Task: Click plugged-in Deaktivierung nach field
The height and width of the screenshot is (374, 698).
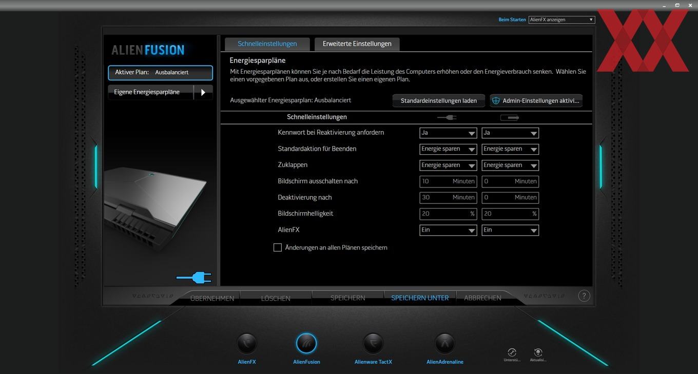Action: click(448, 198)
